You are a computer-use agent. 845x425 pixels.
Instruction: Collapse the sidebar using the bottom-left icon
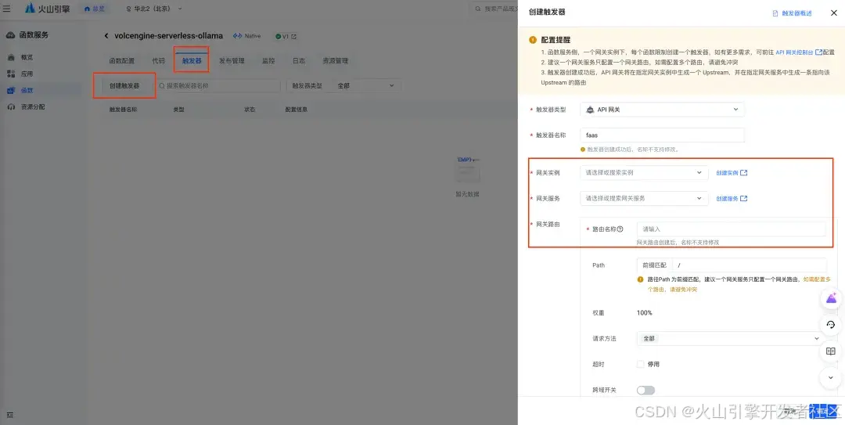(9, 415)
